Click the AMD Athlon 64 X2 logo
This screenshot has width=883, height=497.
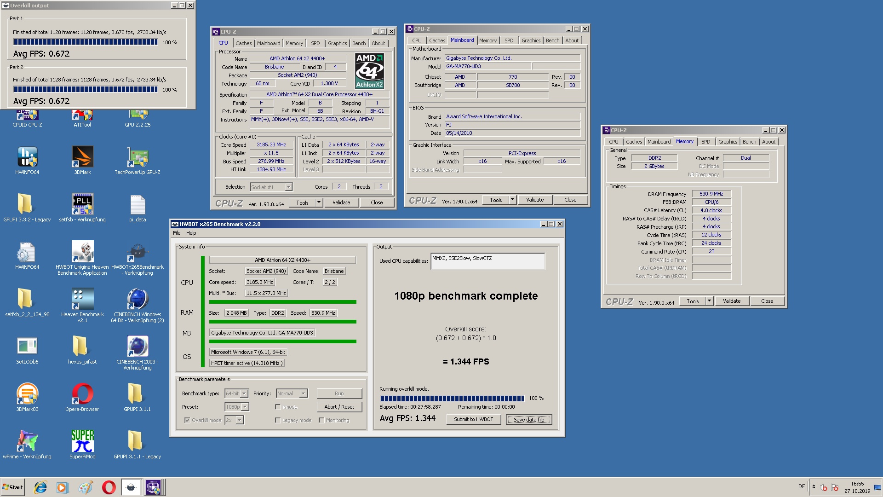pyautogui.click(x=369, y=71)
